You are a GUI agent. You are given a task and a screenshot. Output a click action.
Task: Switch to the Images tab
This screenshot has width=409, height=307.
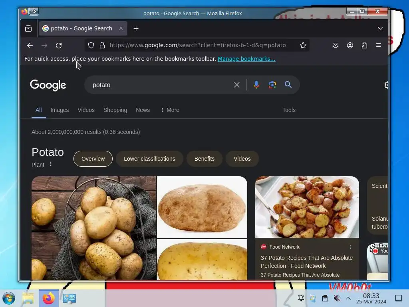click(60, 110)
